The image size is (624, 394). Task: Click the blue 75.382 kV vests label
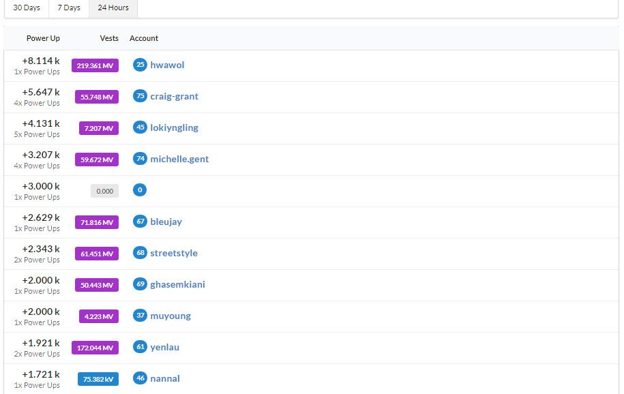(x=98, y=379)
